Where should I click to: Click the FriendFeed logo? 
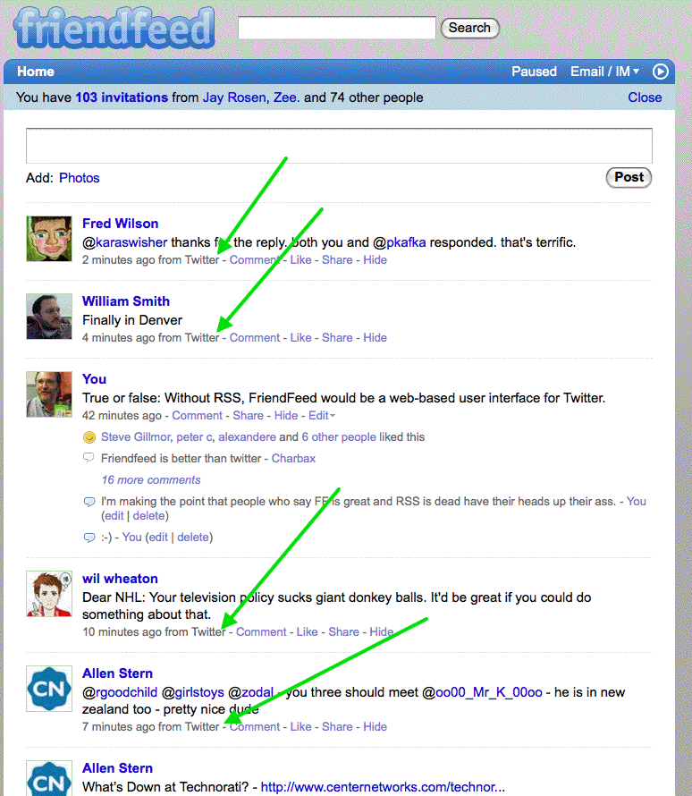[x=114, y=28]
